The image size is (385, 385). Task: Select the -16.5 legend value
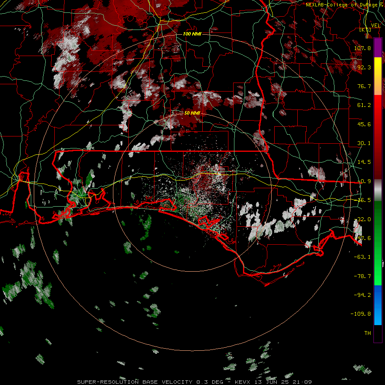click(364, 200)
